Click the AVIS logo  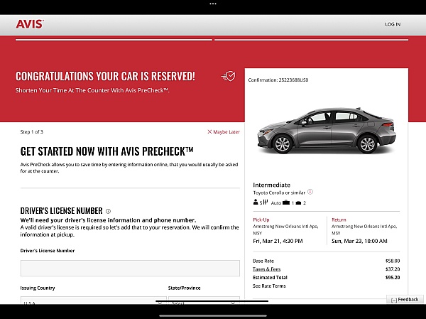click(30, 24)
